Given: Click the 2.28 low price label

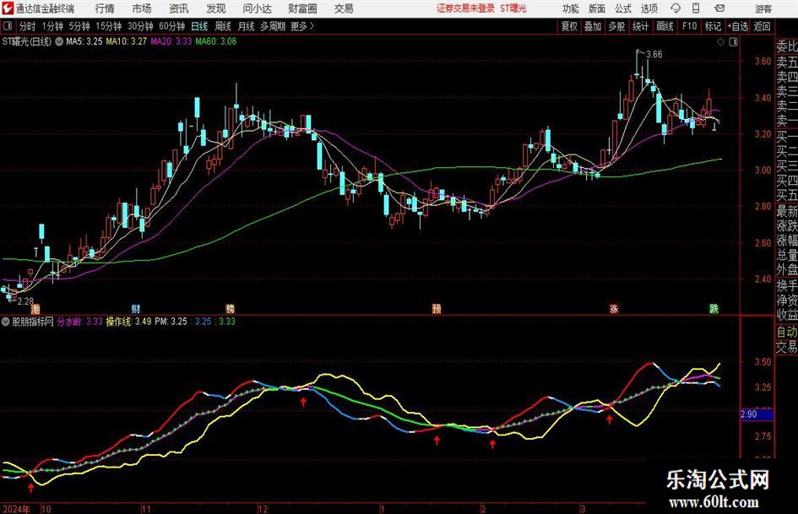Looking at the screenshot, I should point(25,301).
